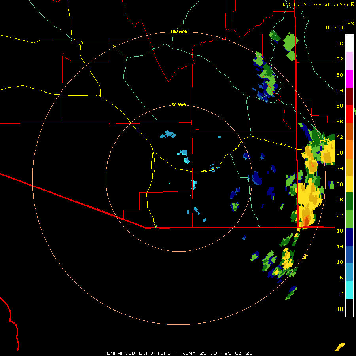Image resolution: width=356 pixels, height=356 pixels.
Task: Select the 26 scale label
Action: 340,200
